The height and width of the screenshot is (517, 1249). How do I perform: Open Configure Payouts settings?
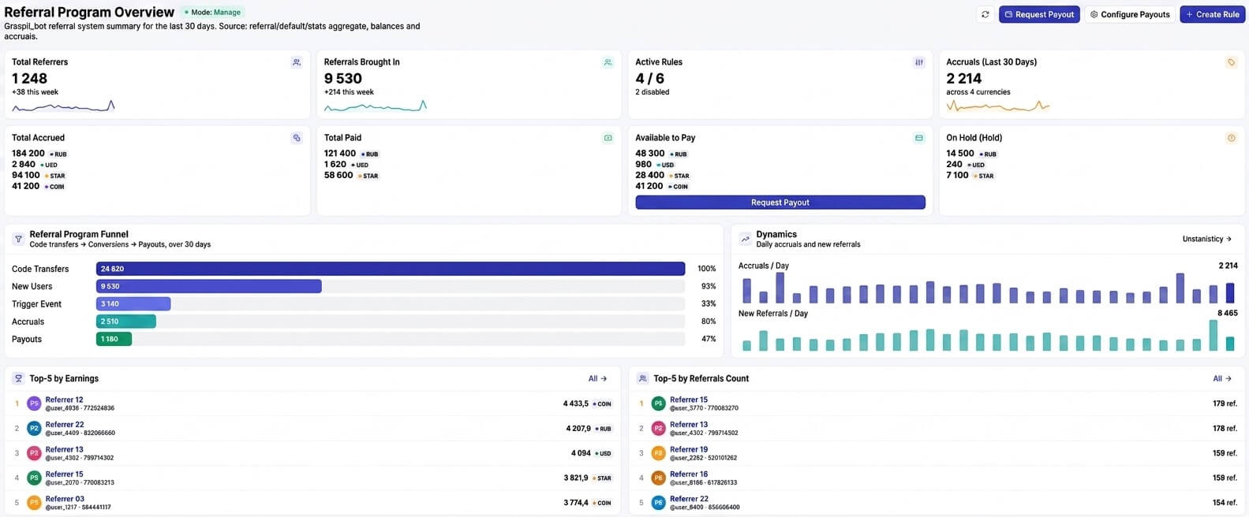click(1130, 14)
